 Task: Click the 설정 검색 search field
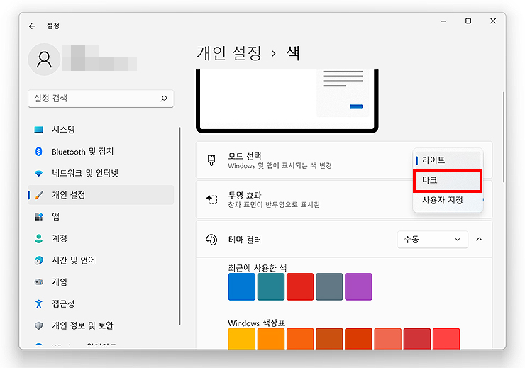click(101, 99)
